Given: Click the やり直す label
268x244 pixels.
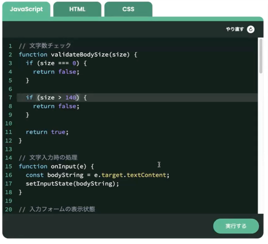Looking at the screenshot, I should (235, 29).
